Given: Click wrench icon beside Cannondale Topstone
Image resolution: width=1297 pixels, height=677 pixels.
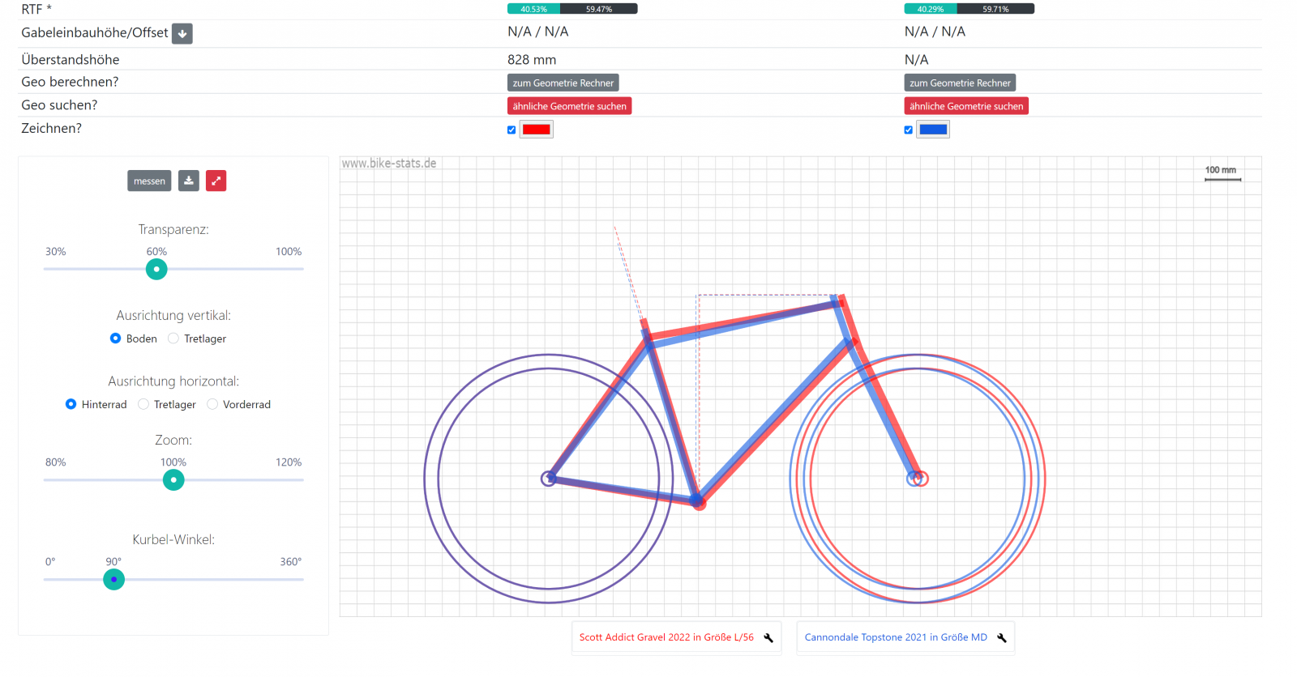Looking at the screenshot, I should point(1002,638).
